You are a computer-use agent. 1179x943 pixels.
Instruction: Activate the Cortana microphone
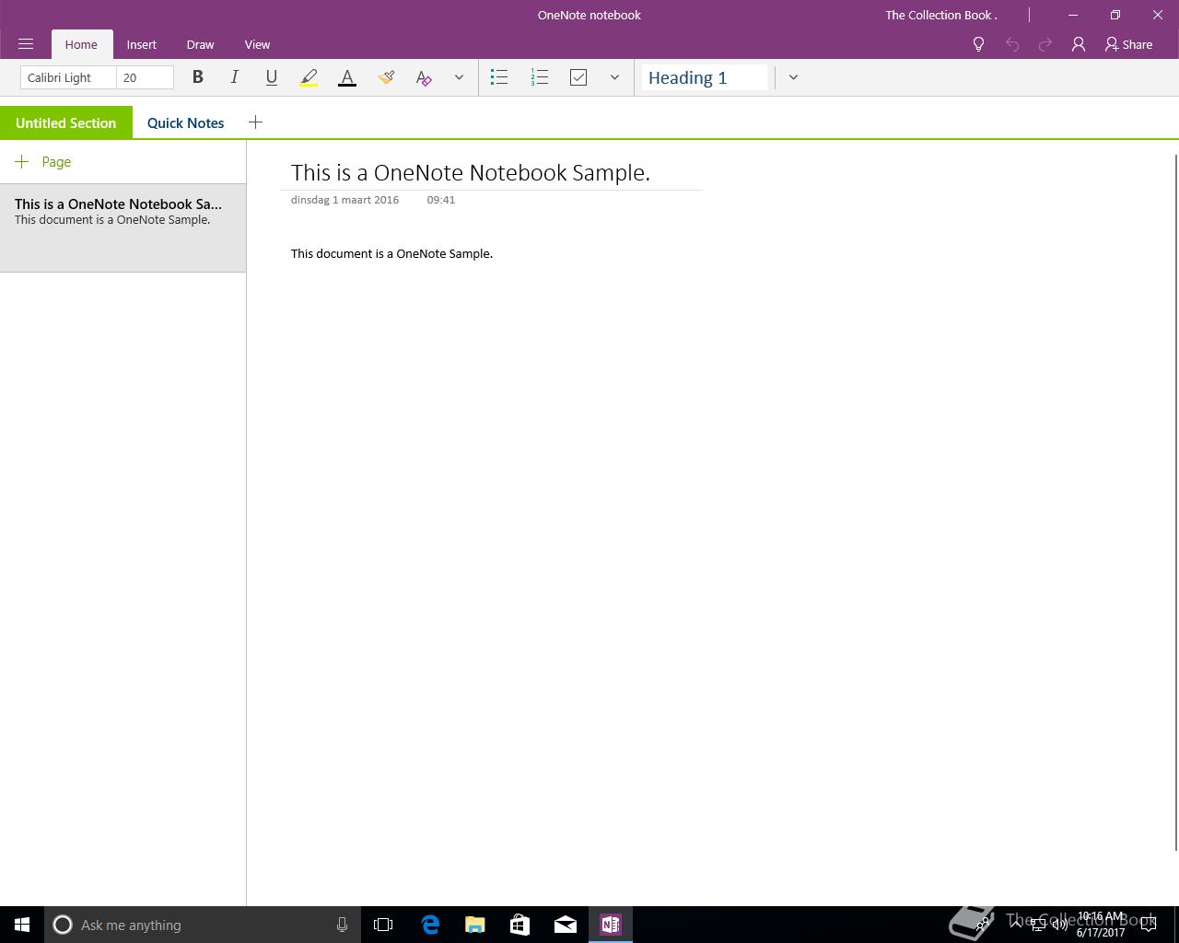[342, 925]
